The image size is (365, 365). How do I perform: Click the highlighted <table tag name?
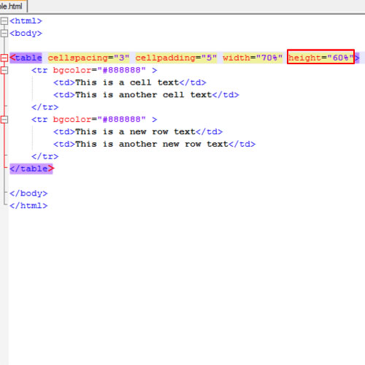26,58
